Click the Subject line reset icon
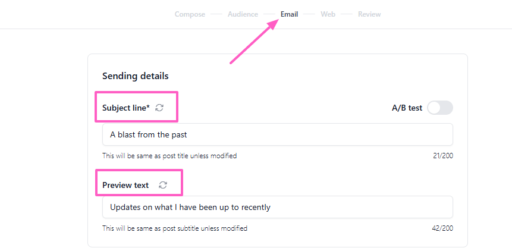The image size is (512, 251). tap(159, 108)
